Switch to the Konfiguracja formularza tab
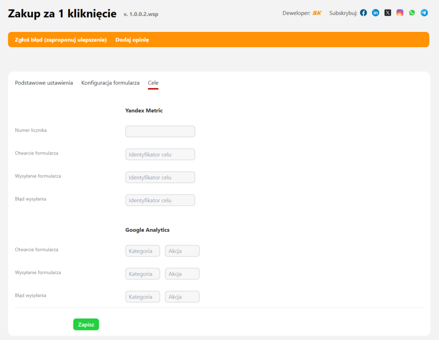The height and width of the screenshot is (340, 439). click(110, 82)
